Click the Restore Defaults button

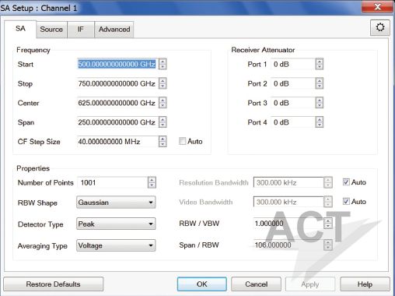point(53,284)
